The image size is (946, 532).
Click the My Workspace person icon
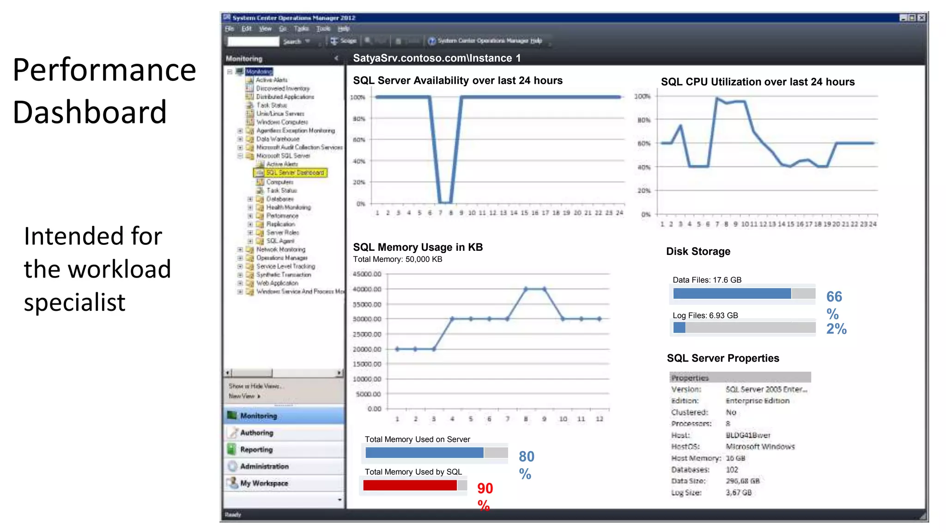click(232, 483)
